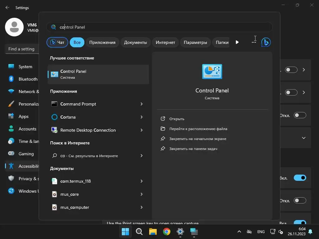Open the mus_core document
The image size is (319, 239).
pyautogui.click(x=69, y=194)
